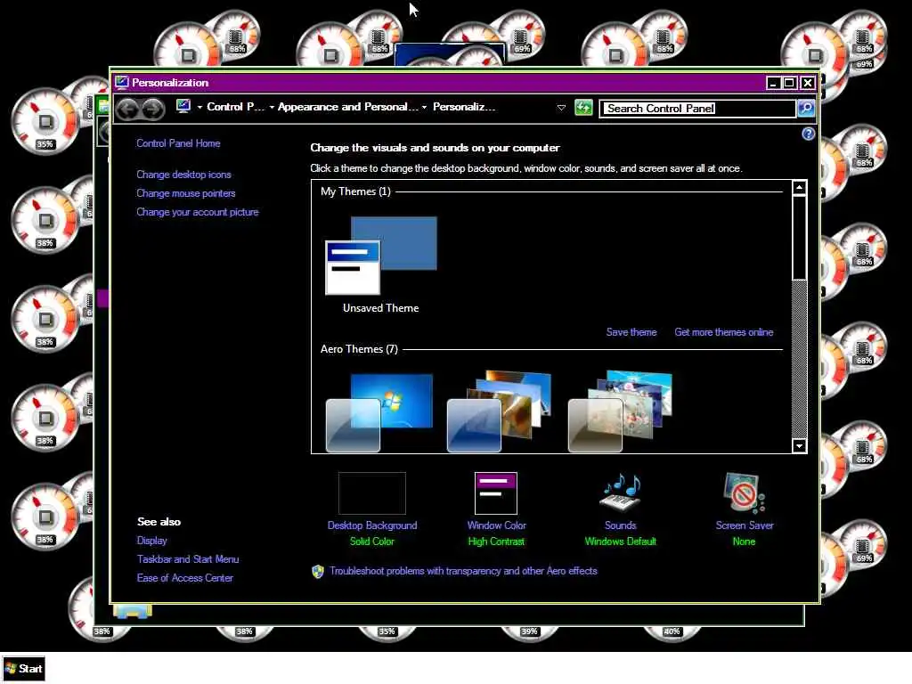Open Change your account picture
Screen dimensions: 912x684
point(198,212)
